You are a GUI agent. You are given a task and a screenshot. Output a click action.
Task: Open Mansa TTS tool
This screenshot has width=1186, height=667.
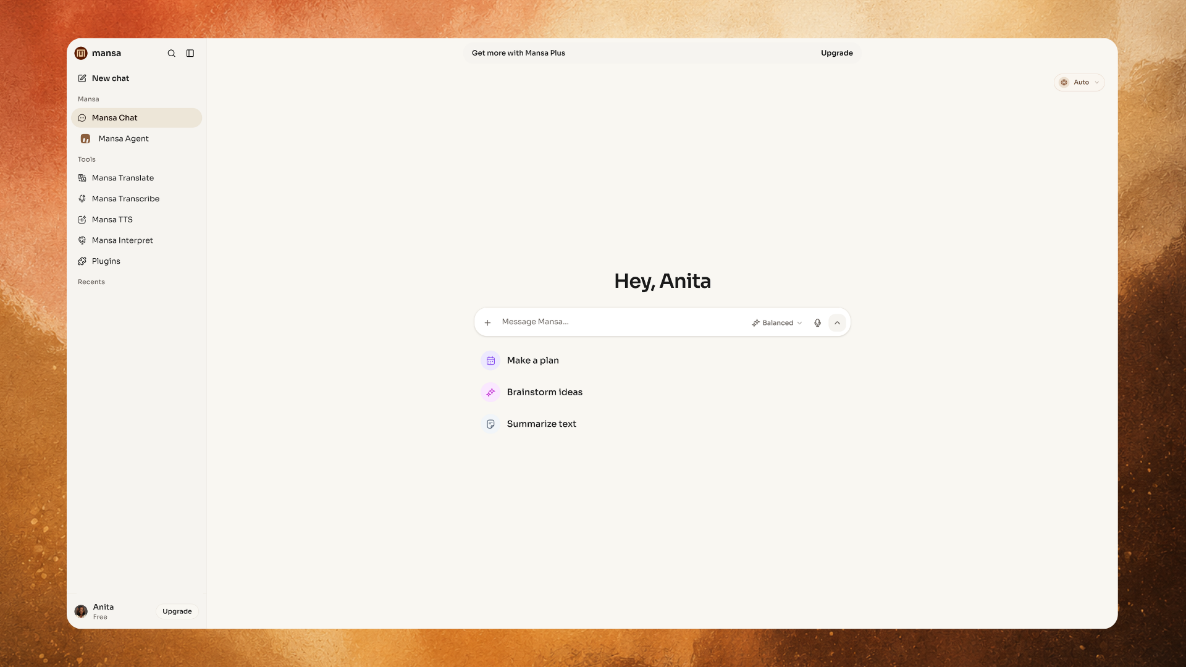pyautogui.click(x=137, y=220)
